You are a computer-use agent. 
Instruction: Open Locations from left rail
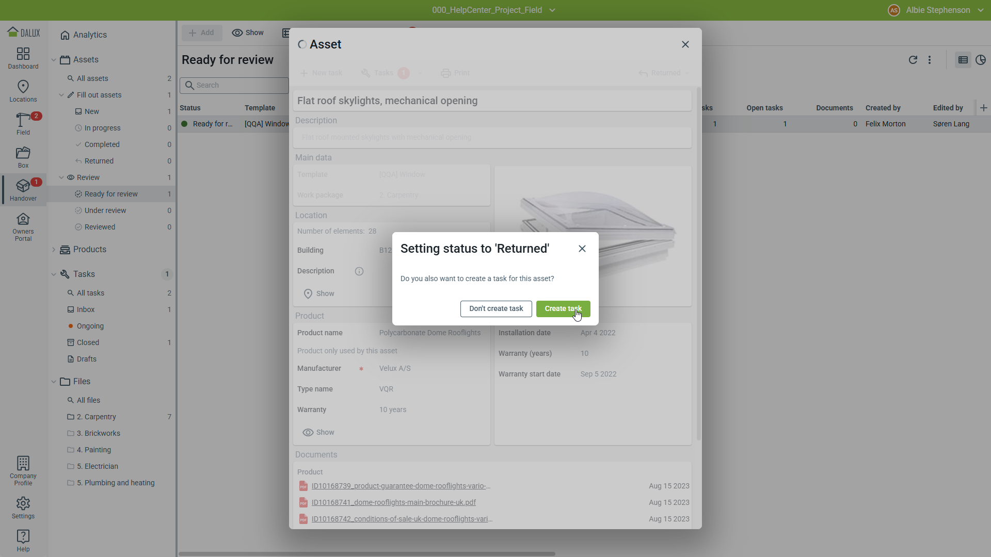[x=23, y=91]
